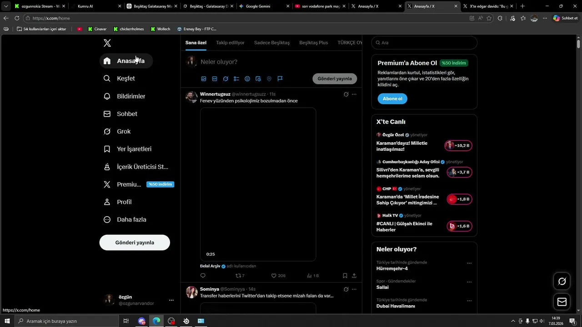Screen dimensions: 582x327
Task: Switch to the Sadece Beşiktaş tab
Action: [272, 43]
